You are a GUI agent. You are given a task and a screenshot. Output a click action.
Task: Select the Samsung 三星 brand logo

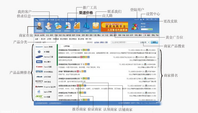pos(39,57)
